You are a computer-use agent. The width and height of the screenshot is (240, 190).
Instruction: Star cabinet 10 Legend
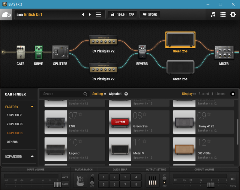pyautogui.click(x=80, y=141)
